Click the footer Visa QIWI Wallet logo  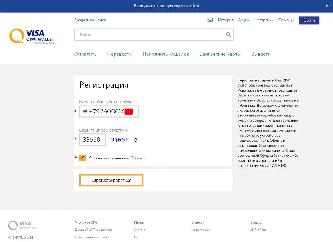(x=23, y=226)
